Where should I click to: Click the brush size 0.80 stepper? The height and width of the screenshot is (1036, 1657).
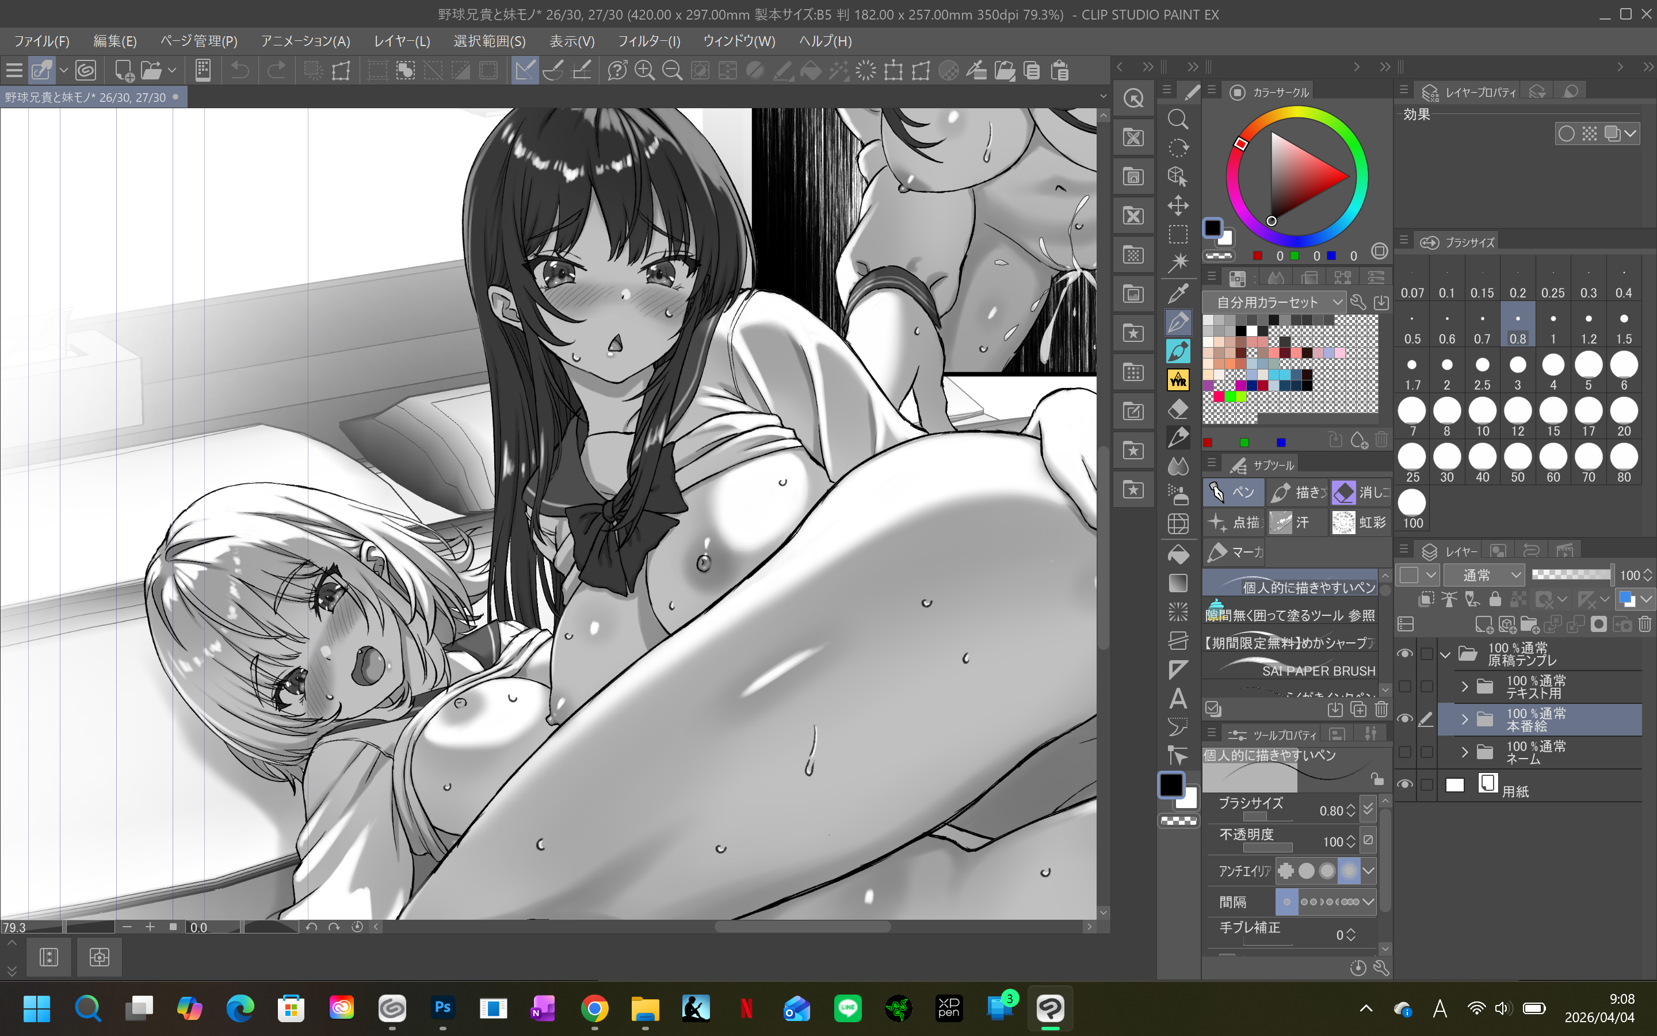[1350, 810]
